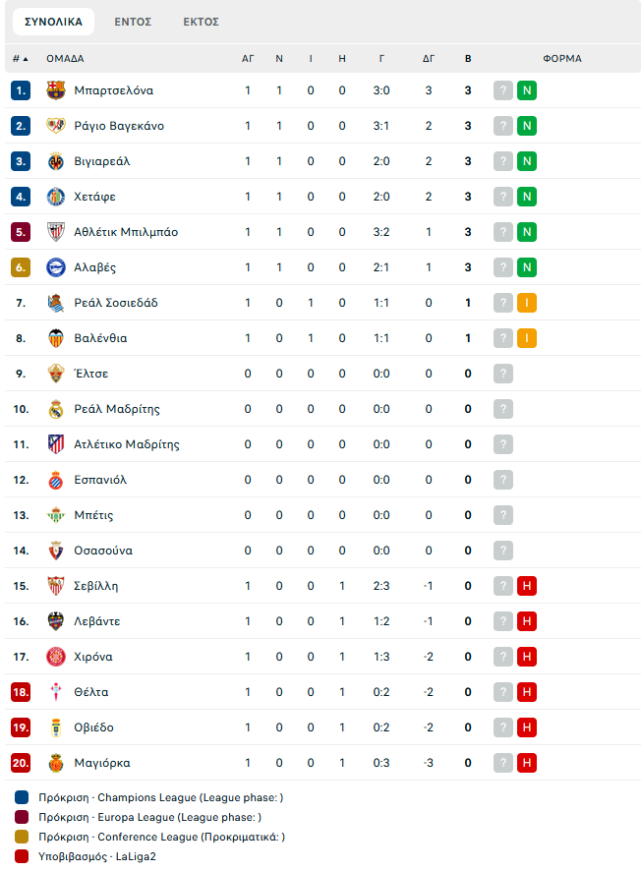This screenshot has height=871, width=641.
Task: Open the Ρεάλ Σοσιεδάδ team link
Action: [x=116, y=303]
